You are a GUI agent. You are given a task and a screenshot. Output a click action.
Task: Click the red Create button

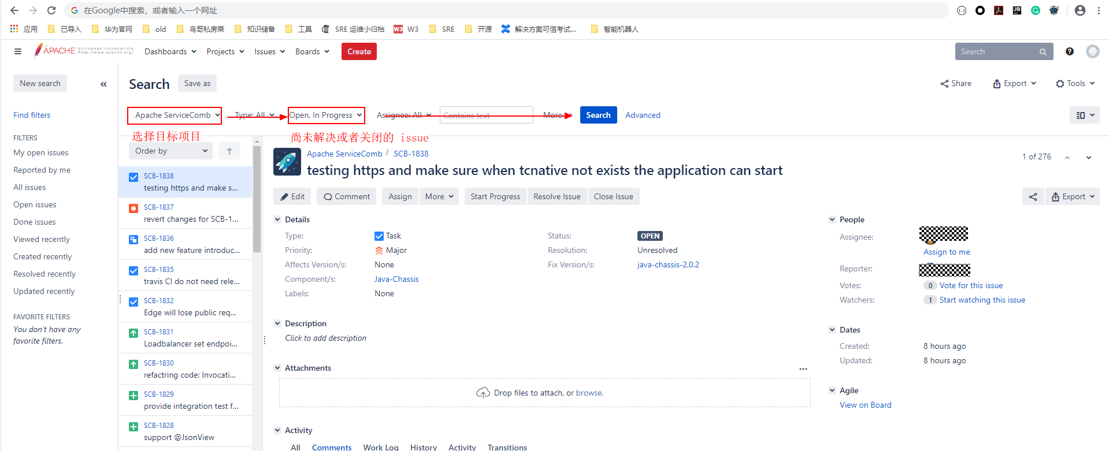pyautogui.click(x=359, y=51)
